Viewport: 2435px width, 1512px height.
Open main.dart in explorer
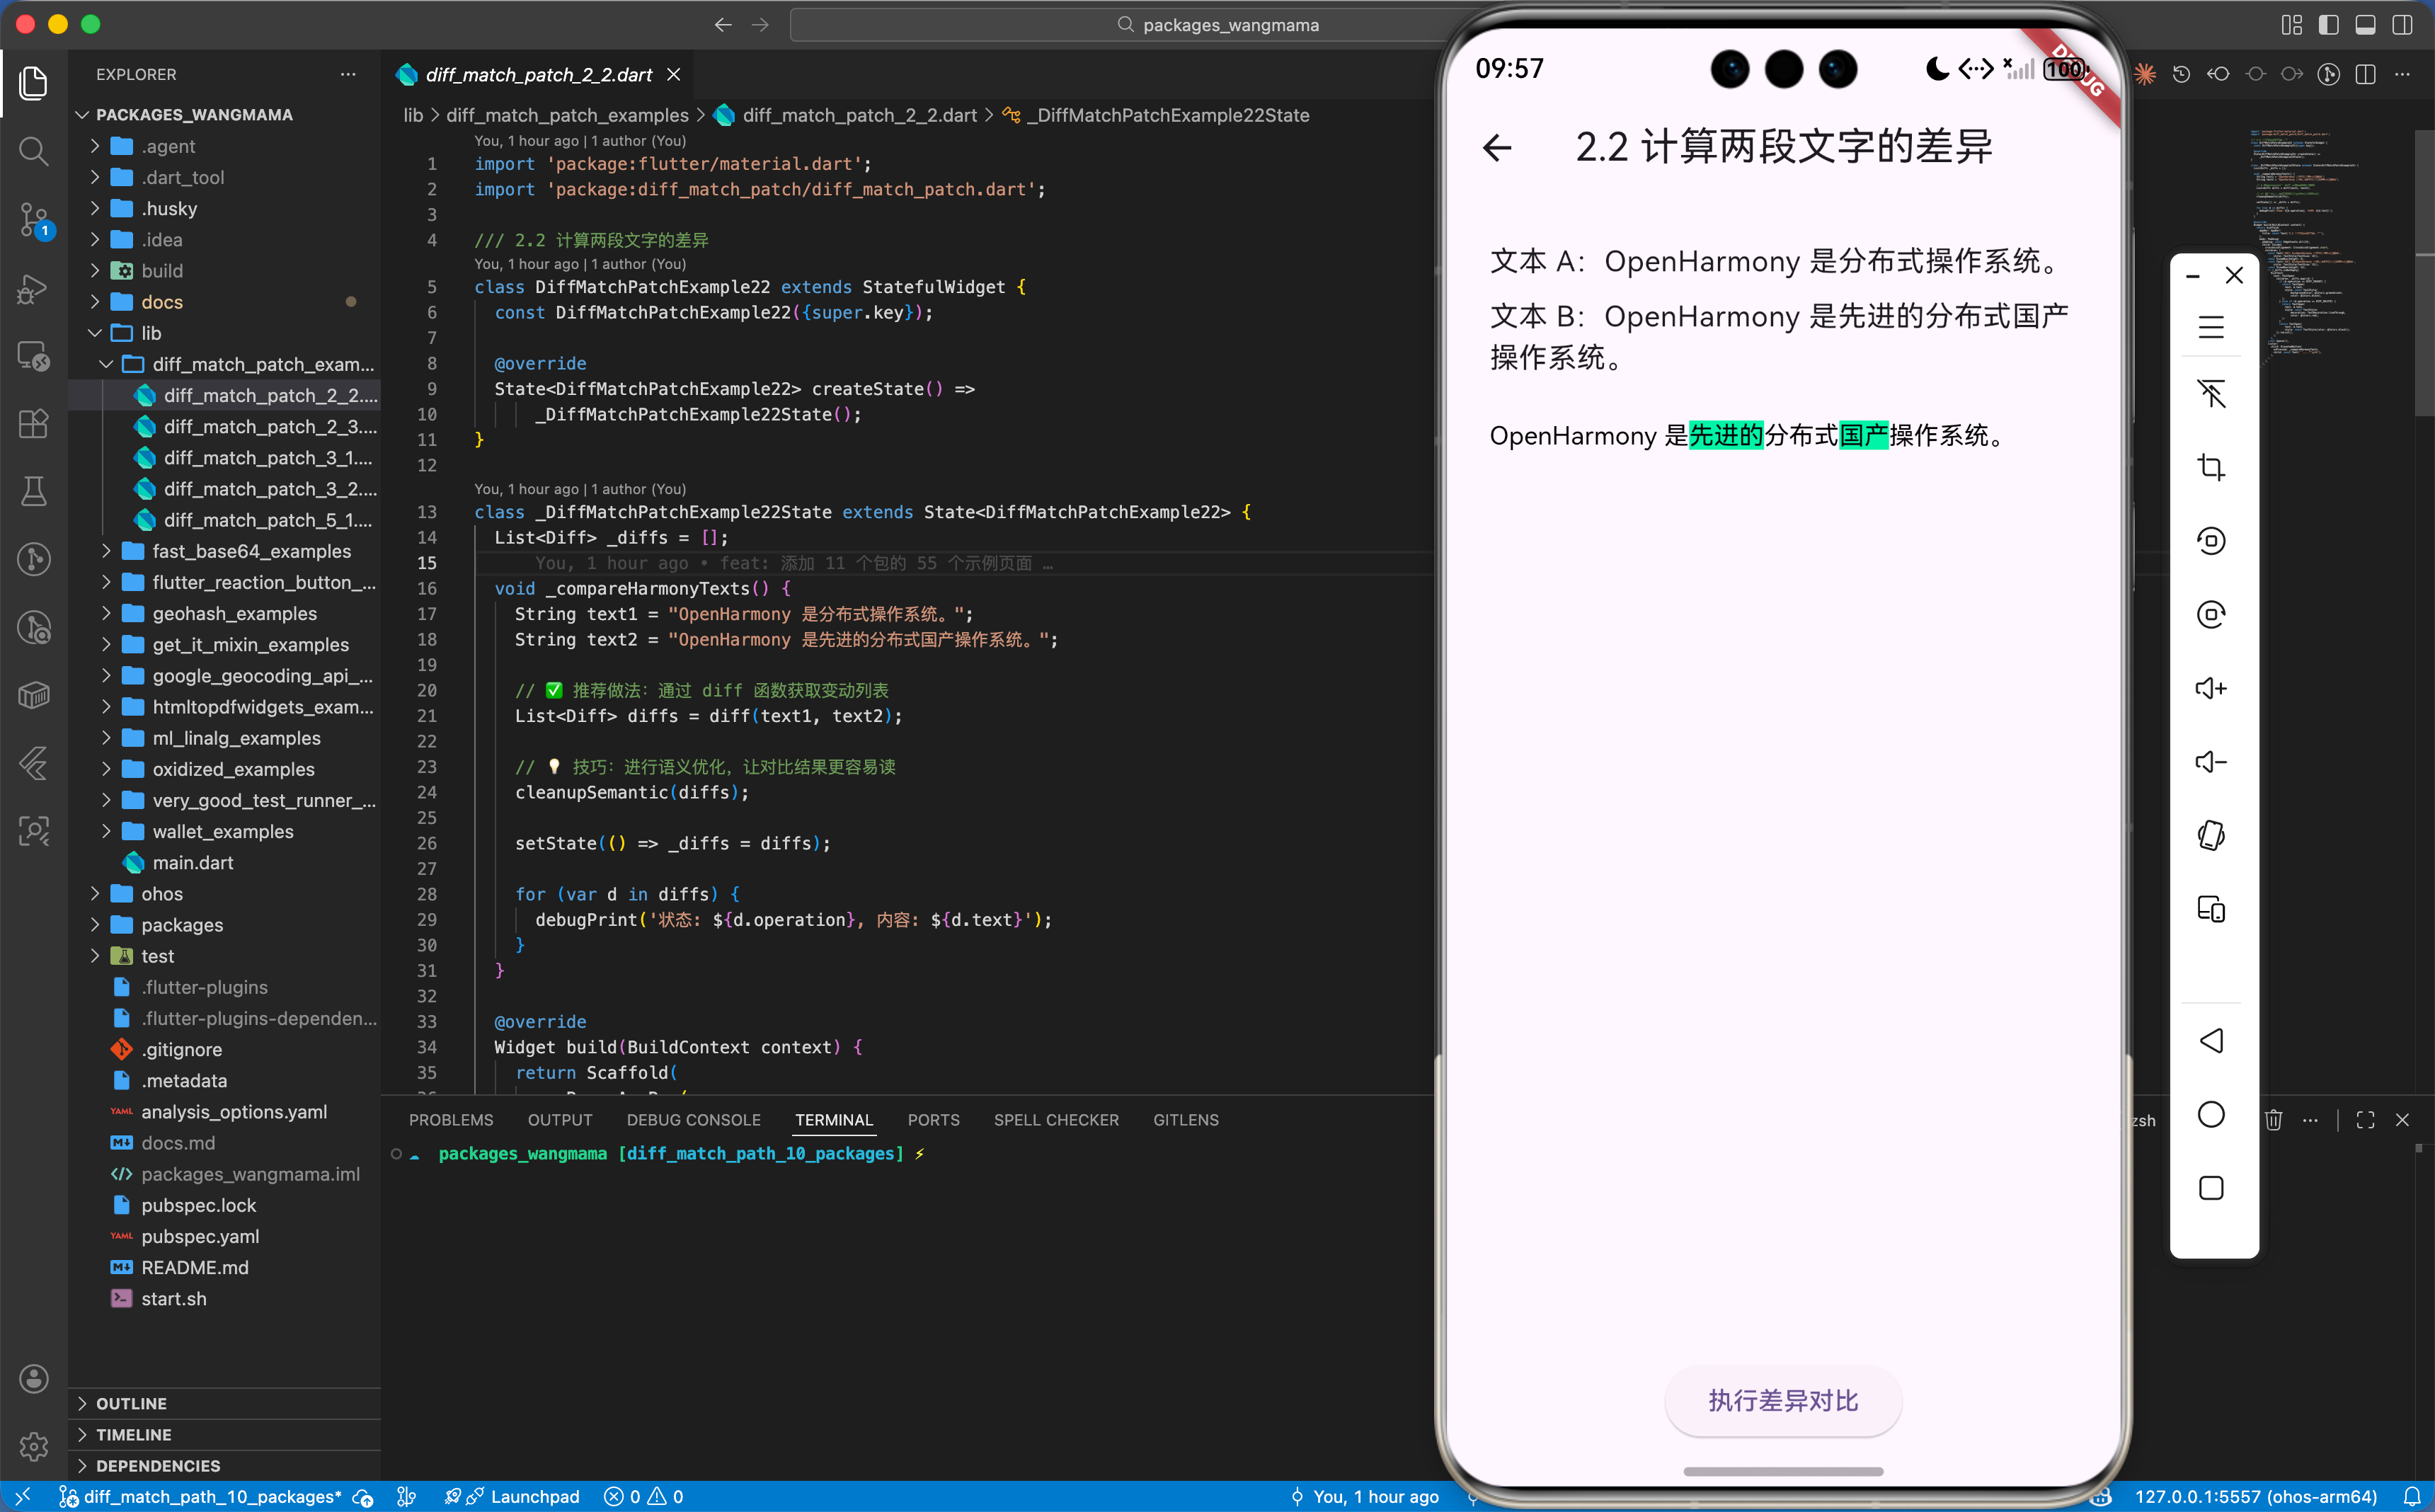tap(193, 862)
